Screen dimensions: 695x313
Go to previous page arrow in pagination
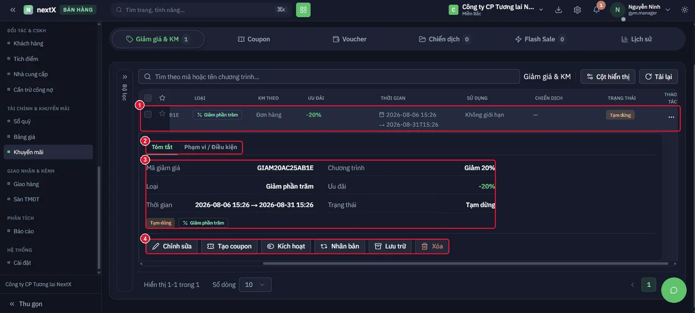point(632,285)
